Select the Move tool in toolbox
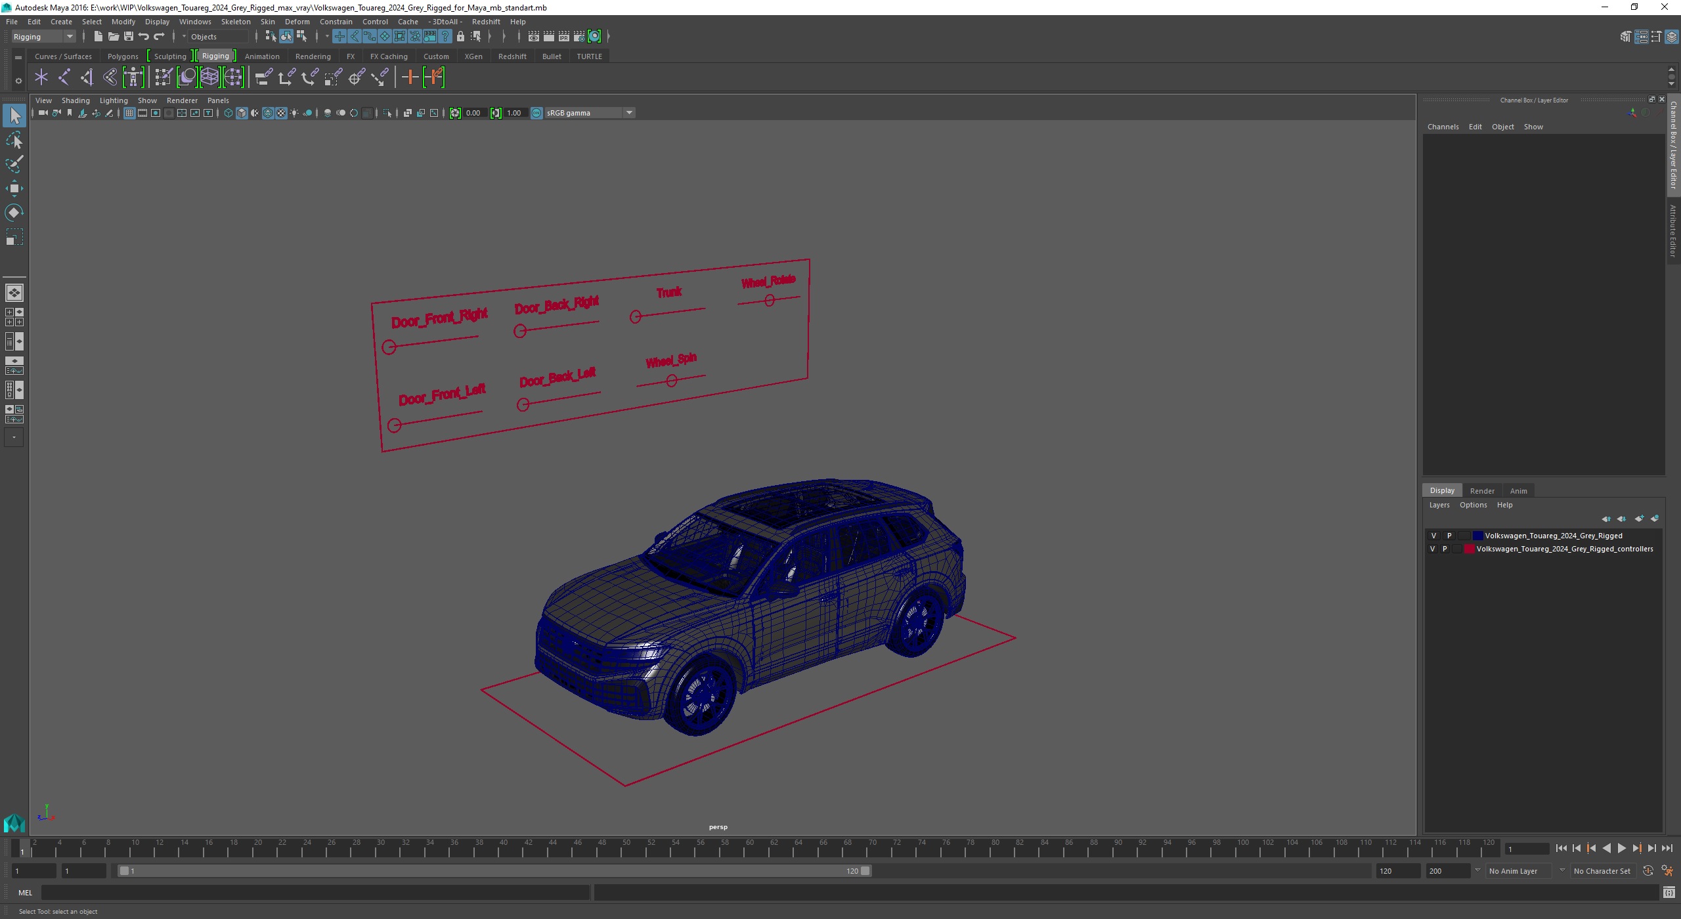Image resolution: width=1681 pixels, height=919 pixels. 14,188
